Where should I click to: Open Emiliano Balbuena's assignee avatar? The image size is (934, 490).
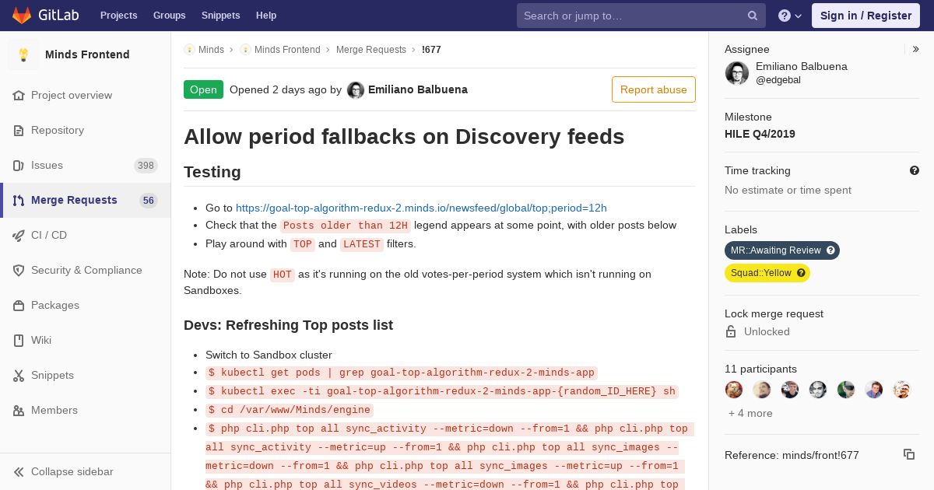pos(737,73)
